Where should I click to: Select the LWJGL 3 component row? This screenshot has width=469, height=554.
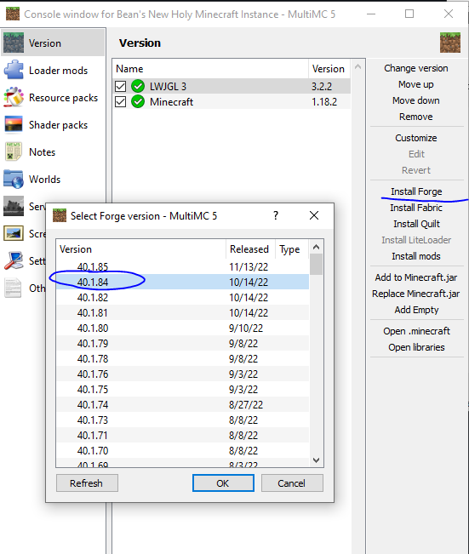pyautogui.click(x=232, y=86)
